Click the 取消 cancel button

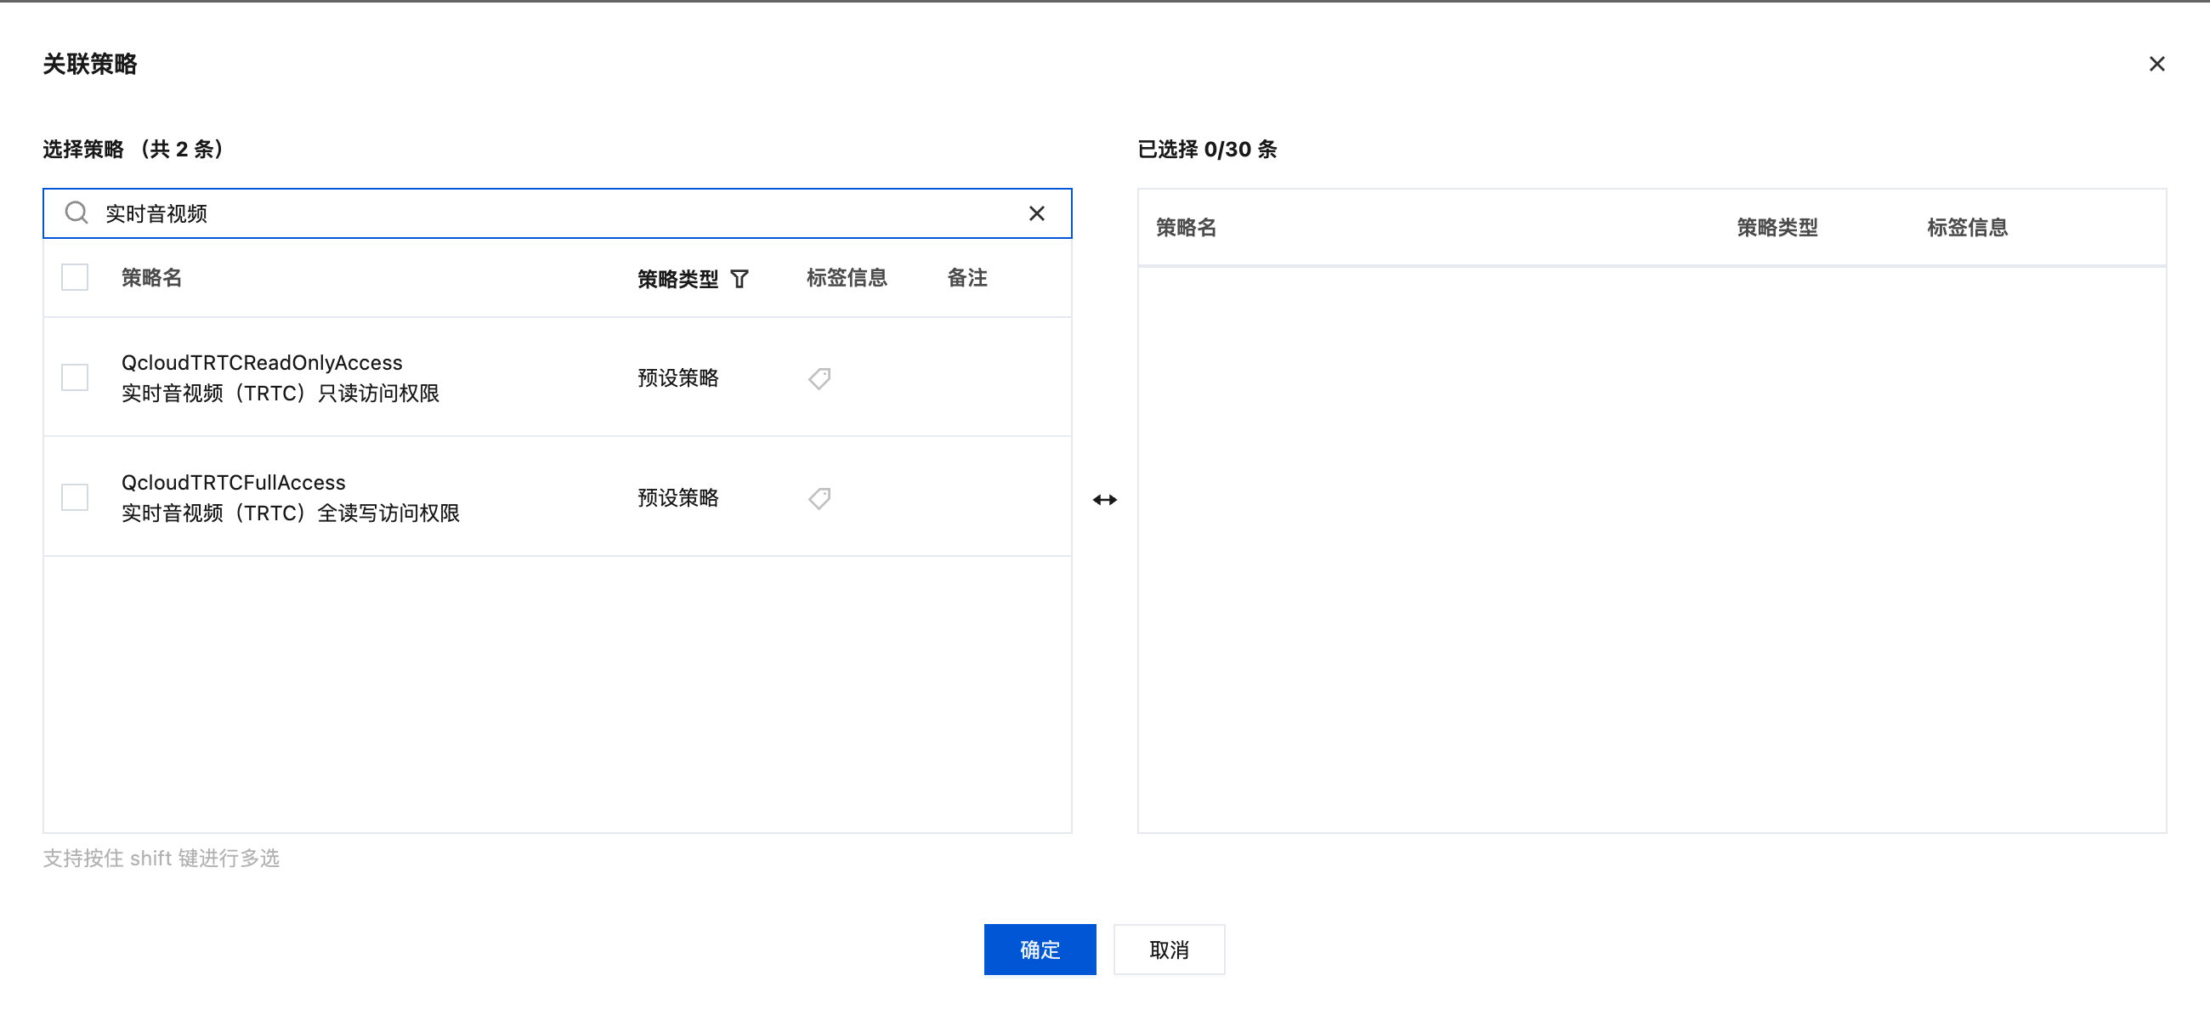pyautogui.click(x=1169, y=949)
